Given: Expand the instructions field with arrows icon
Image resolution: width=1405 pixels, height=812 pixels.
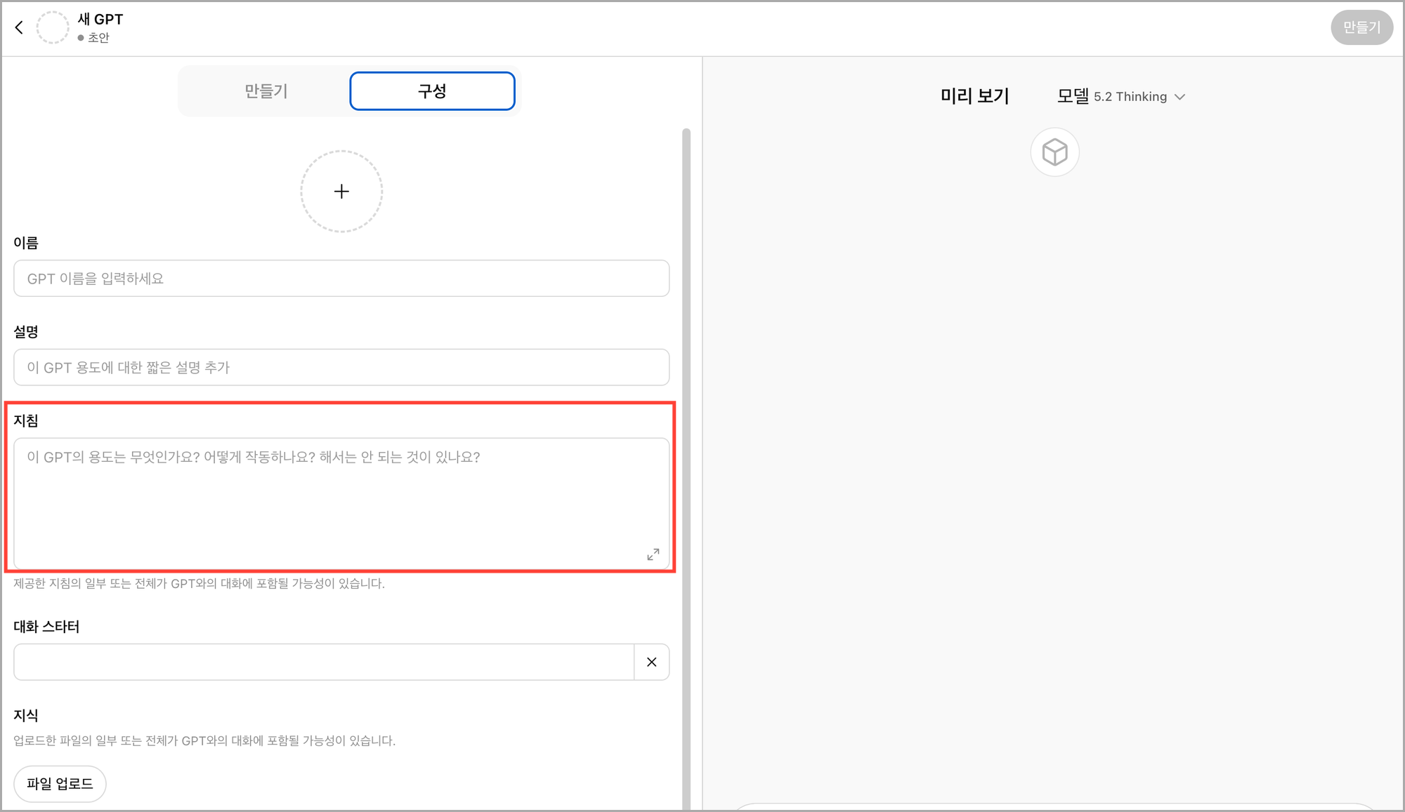Looking at the screenshot, I should [x=653, y=554].
